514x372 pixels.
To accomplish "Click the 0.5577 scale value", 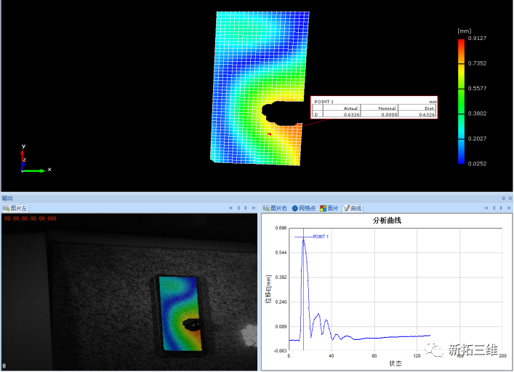I will click(477, 88).
